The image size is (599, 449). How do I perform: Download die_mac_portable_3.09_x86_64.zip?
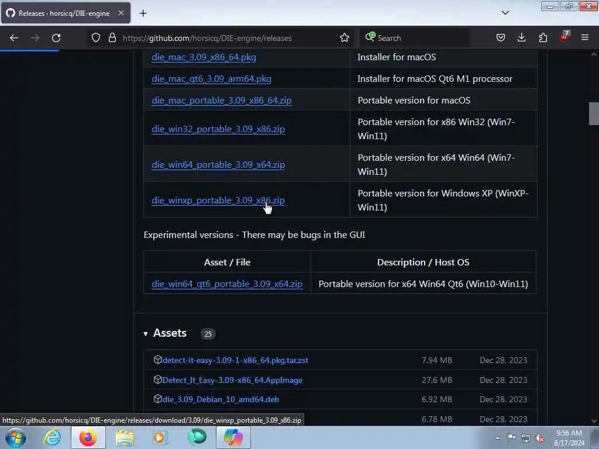click(x=222, y=101)
